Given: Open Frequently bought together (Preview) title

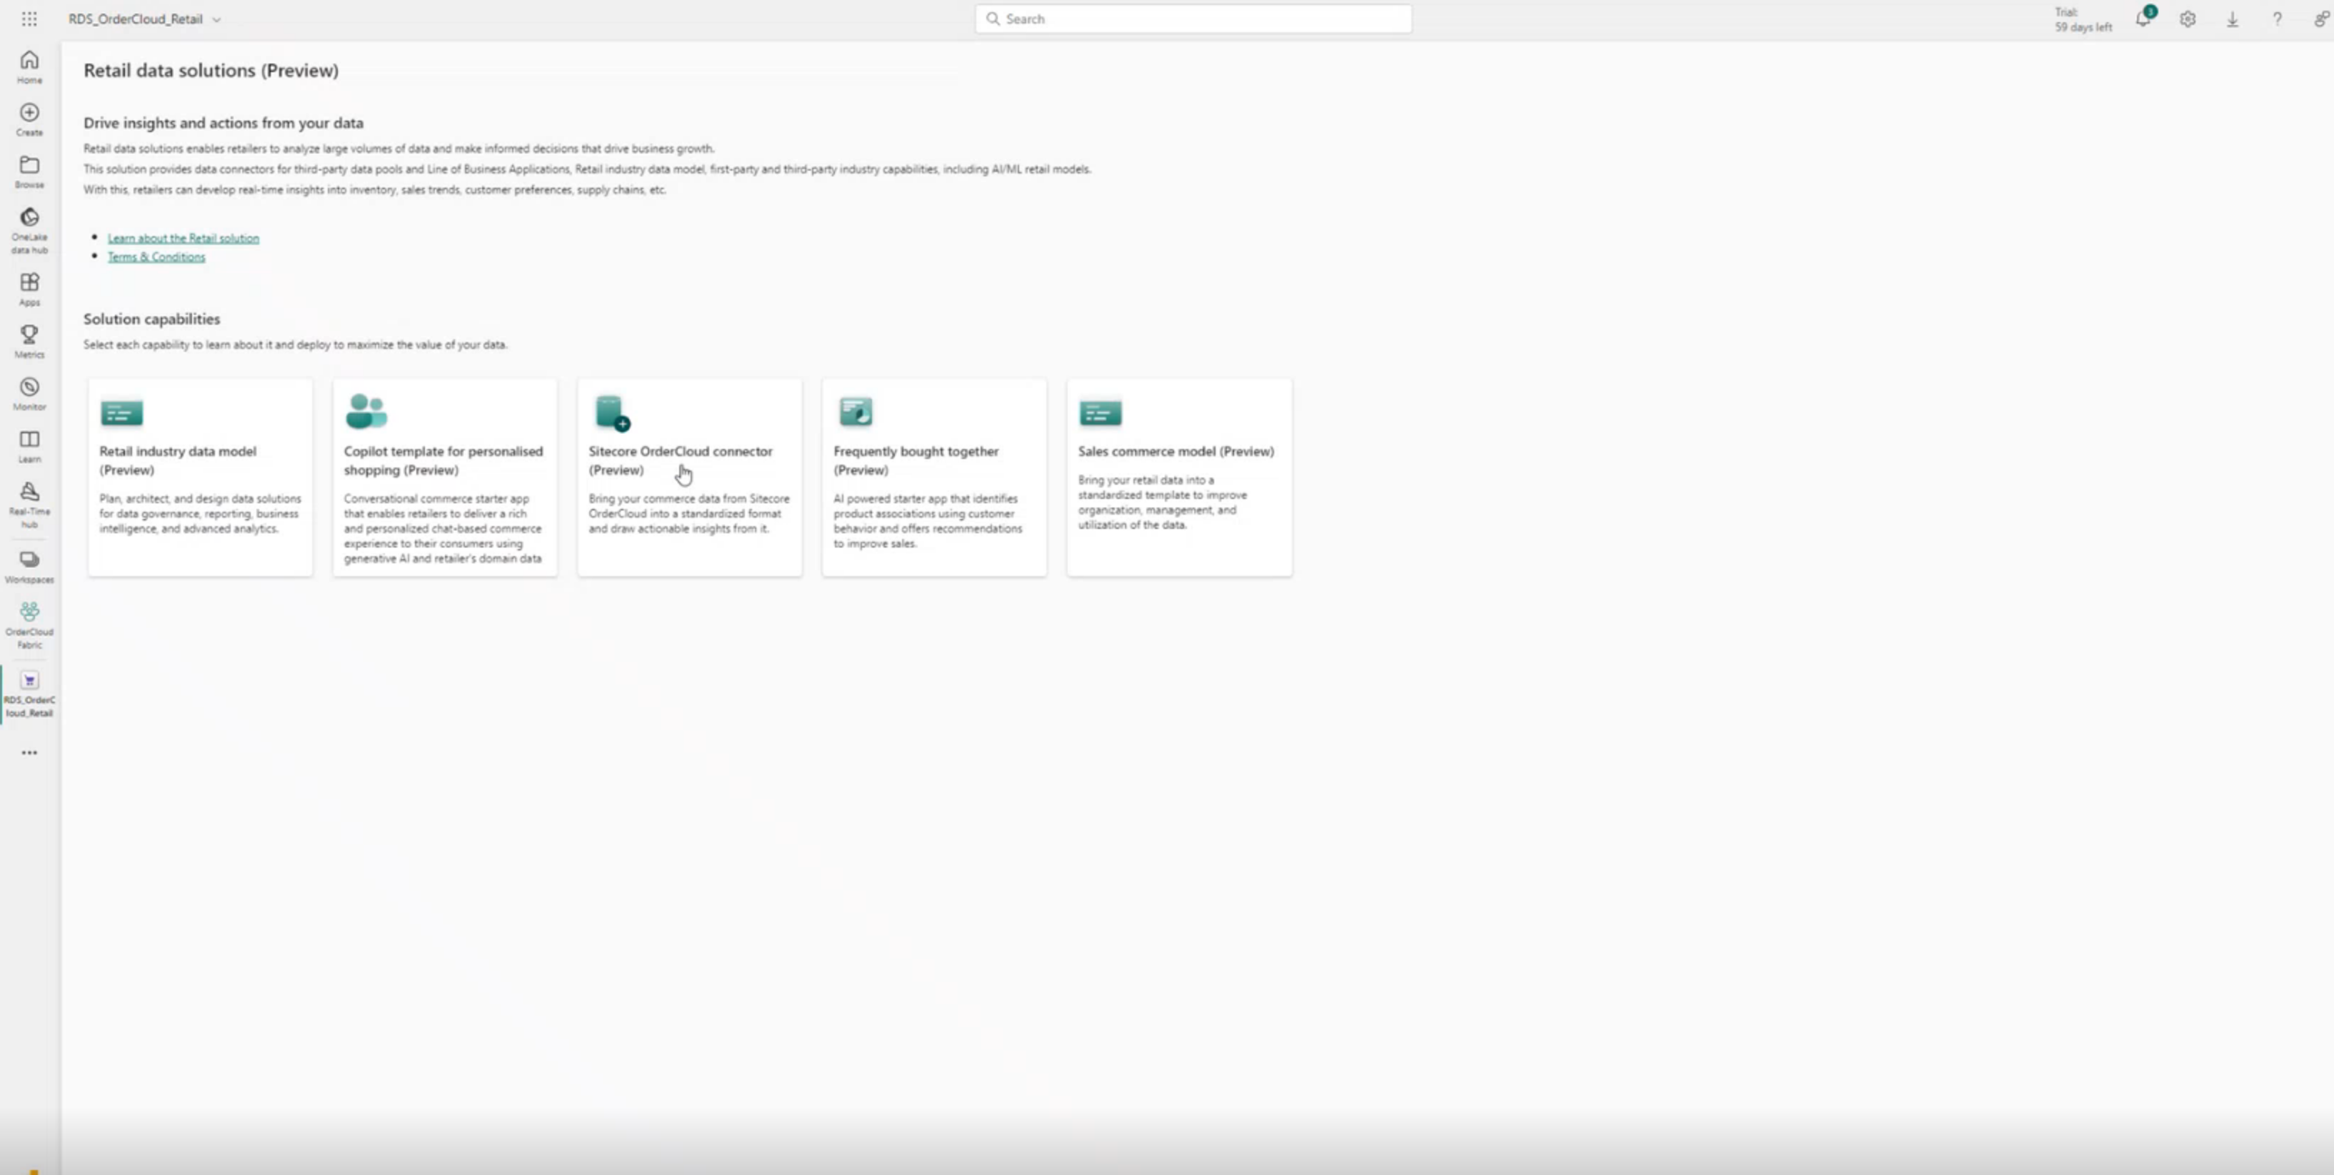Looking at the screenshot, I should (x=916, y=460).
